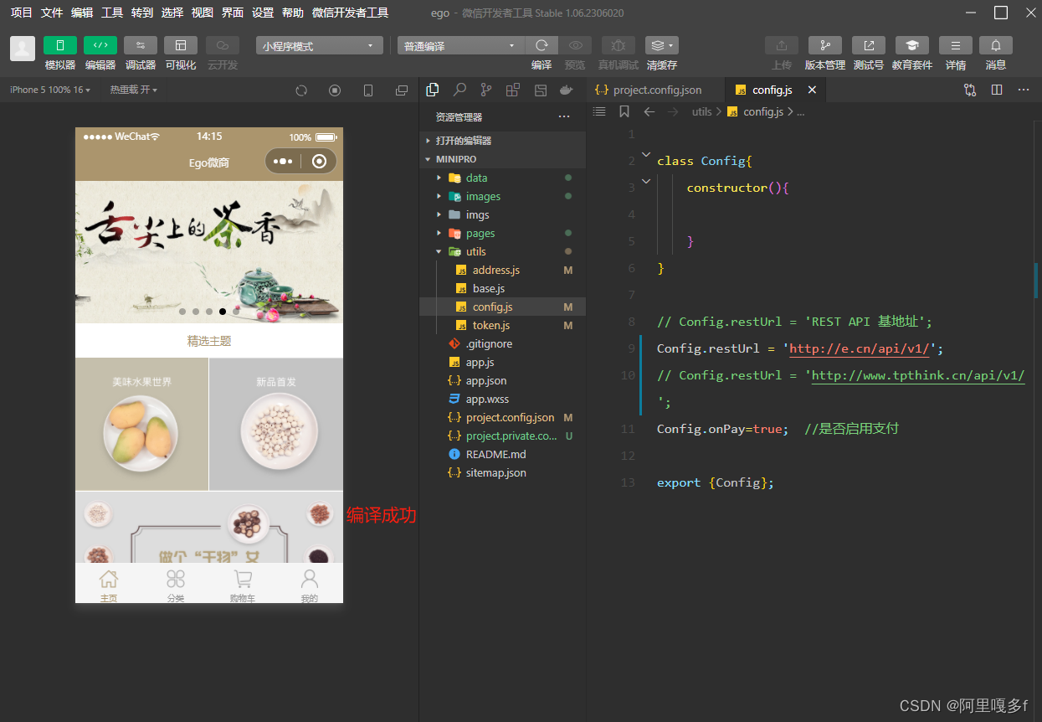This screenshot has height=722, width=1042.
Task: Open the Version Management (版本管理) tool
Action: [x=824, y=45]
